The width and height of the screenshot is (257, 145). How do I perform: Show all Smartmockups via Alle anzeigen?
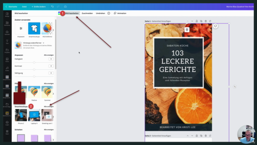pos(49,106)
